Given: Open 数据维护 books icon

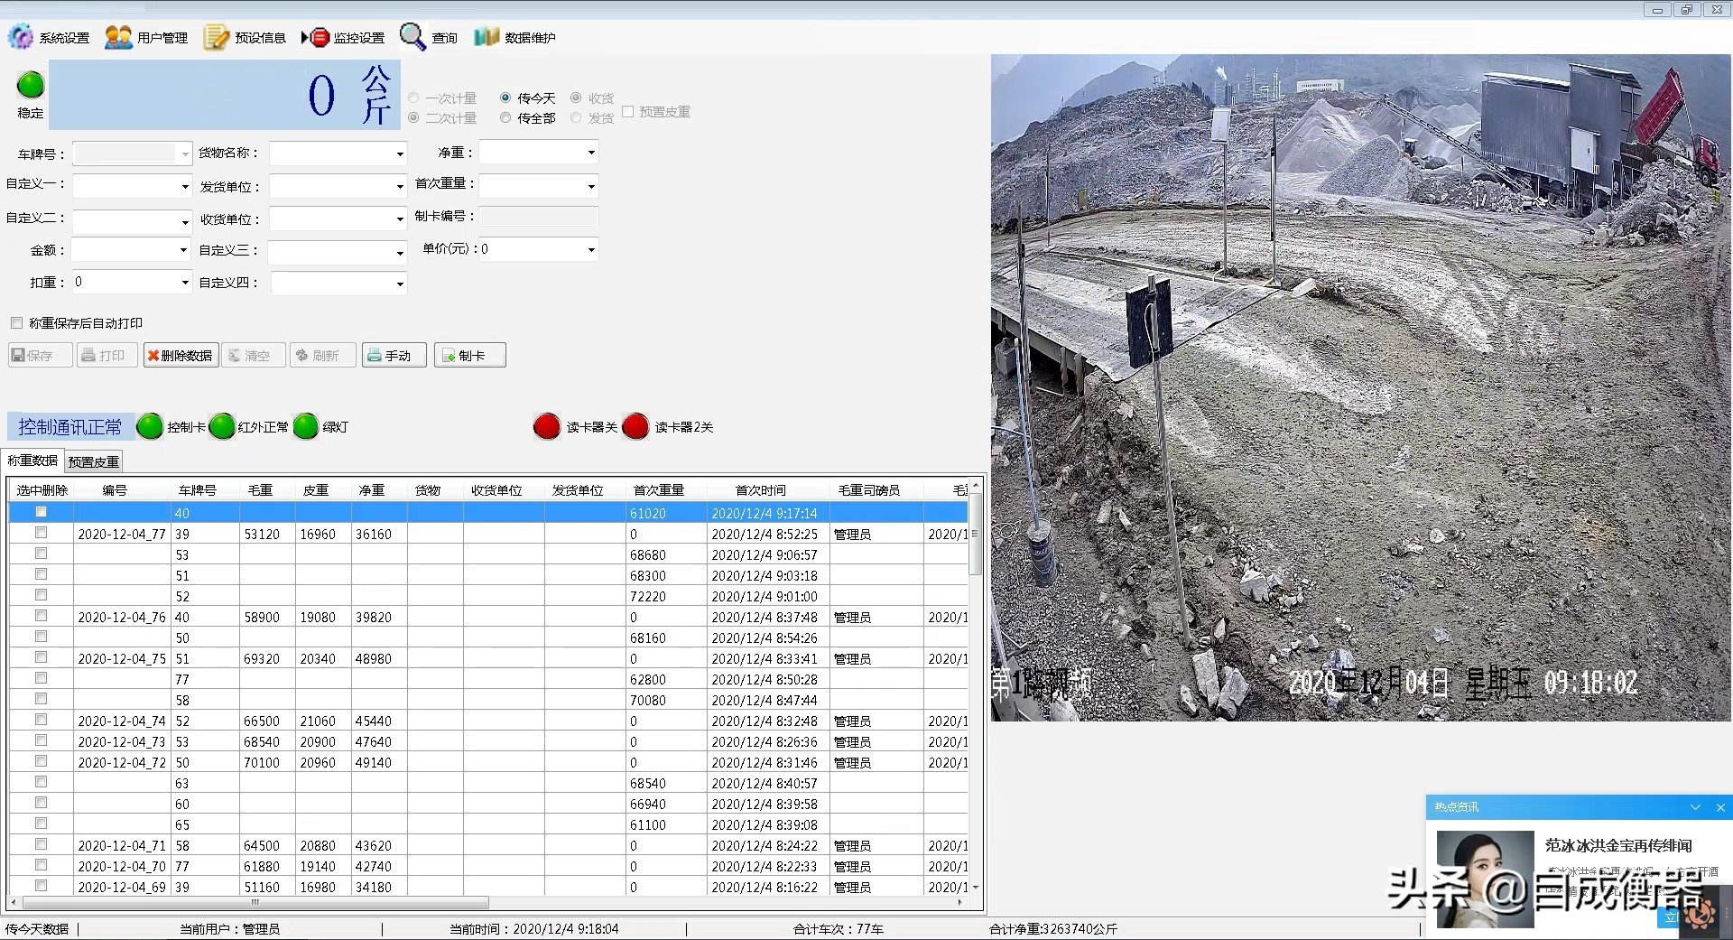Looking at the screenshot, I should click(487, 37).
